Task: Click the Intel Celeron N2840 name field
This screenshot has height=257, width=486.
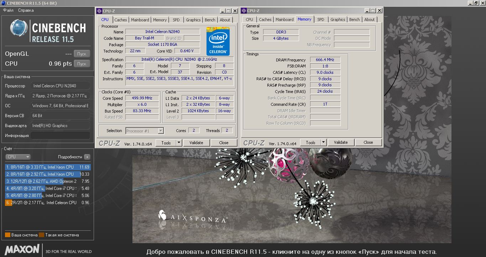Action: pyautogui.click(x=162, y=32)
